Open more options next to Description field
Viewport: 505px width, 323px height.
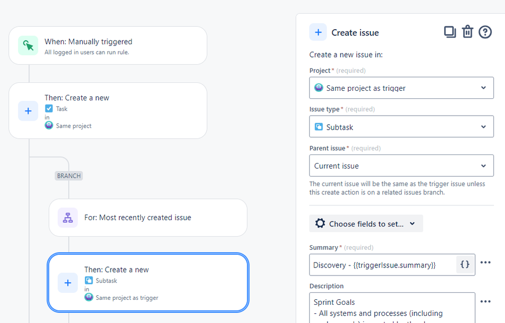coord(485,301)
